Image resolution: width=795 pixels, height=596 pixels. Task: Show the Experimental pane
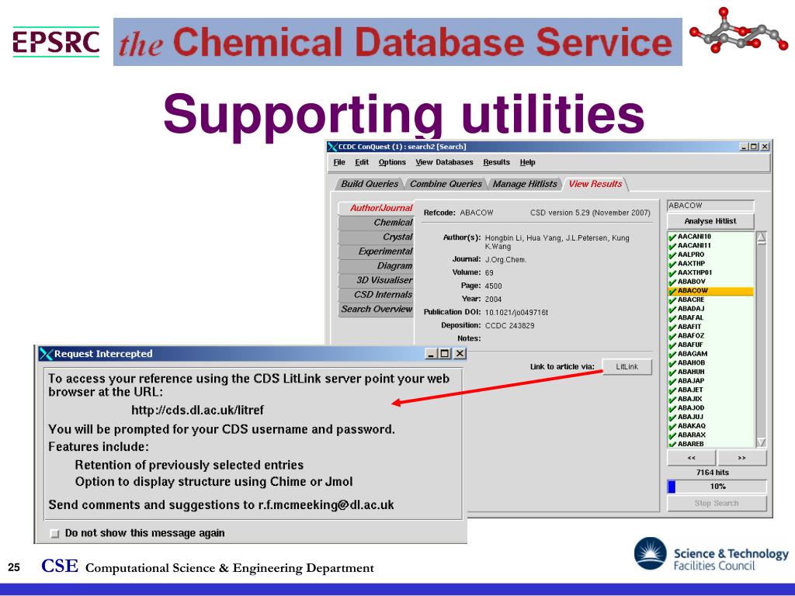376,251
